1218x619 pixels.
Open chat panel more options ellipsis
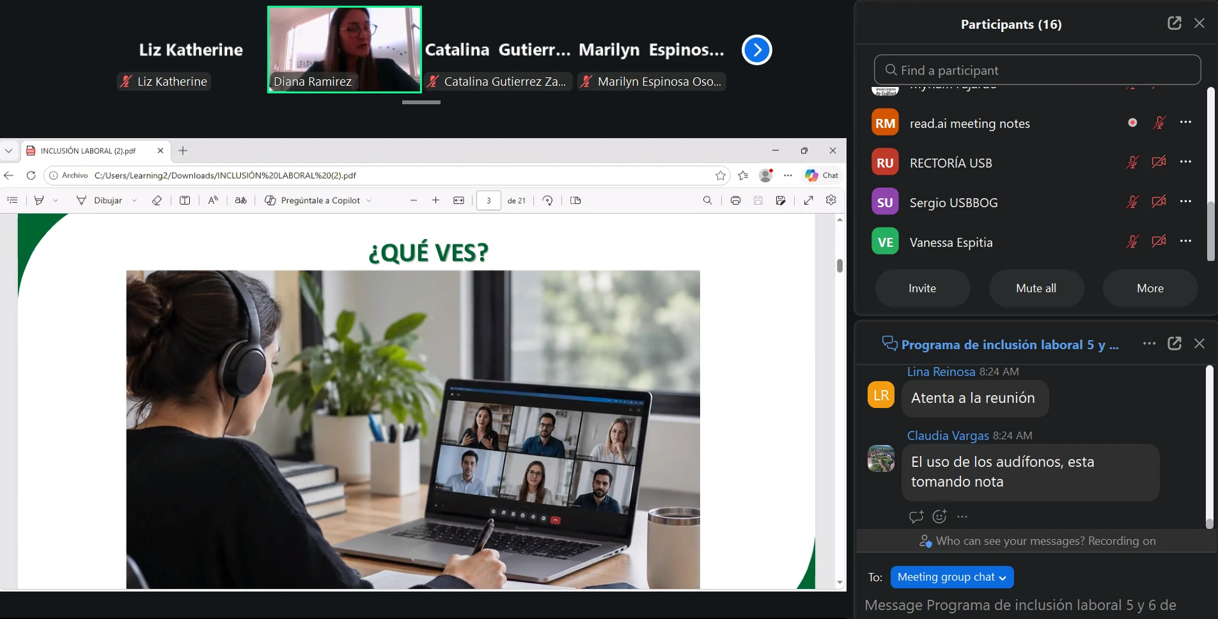click(1149, 343)
